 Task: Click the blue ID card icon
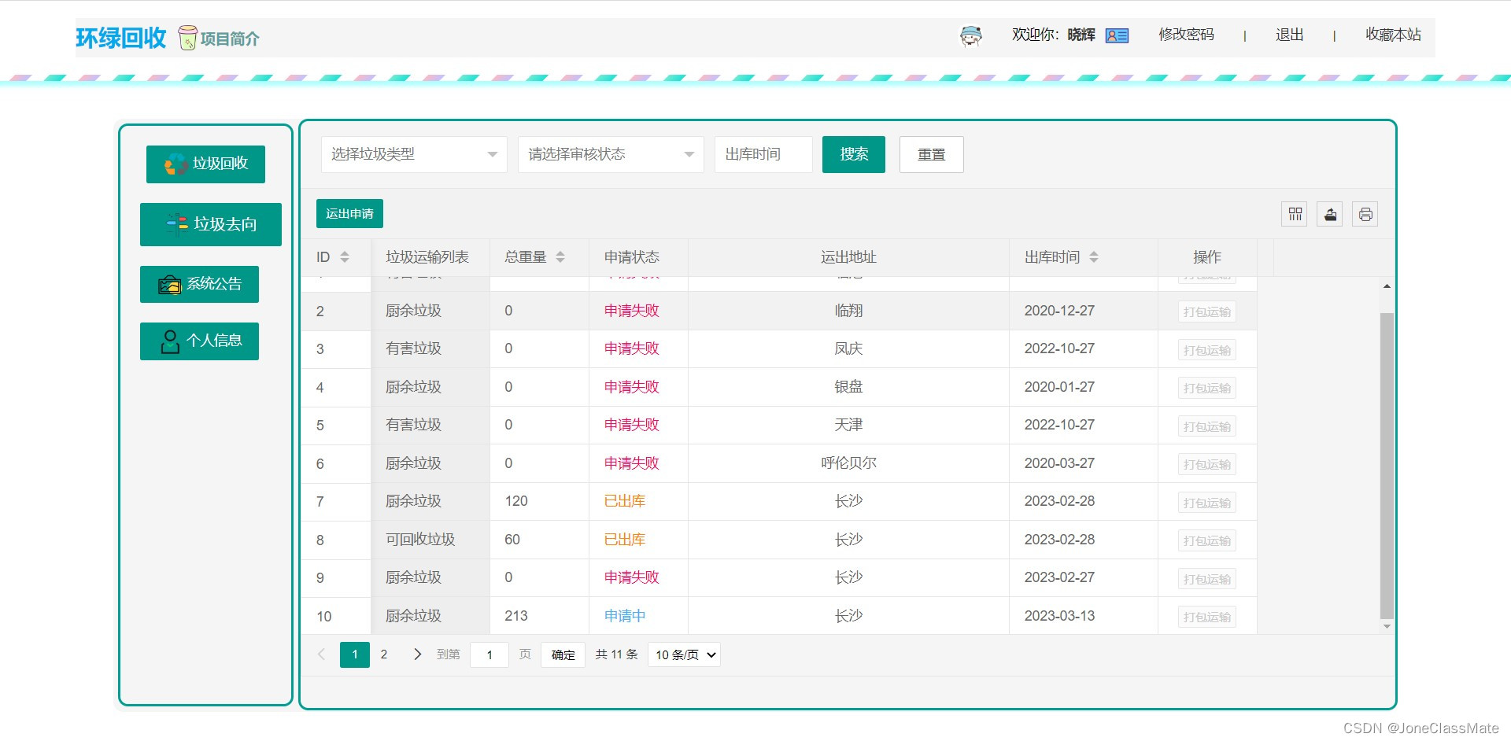1117,35
